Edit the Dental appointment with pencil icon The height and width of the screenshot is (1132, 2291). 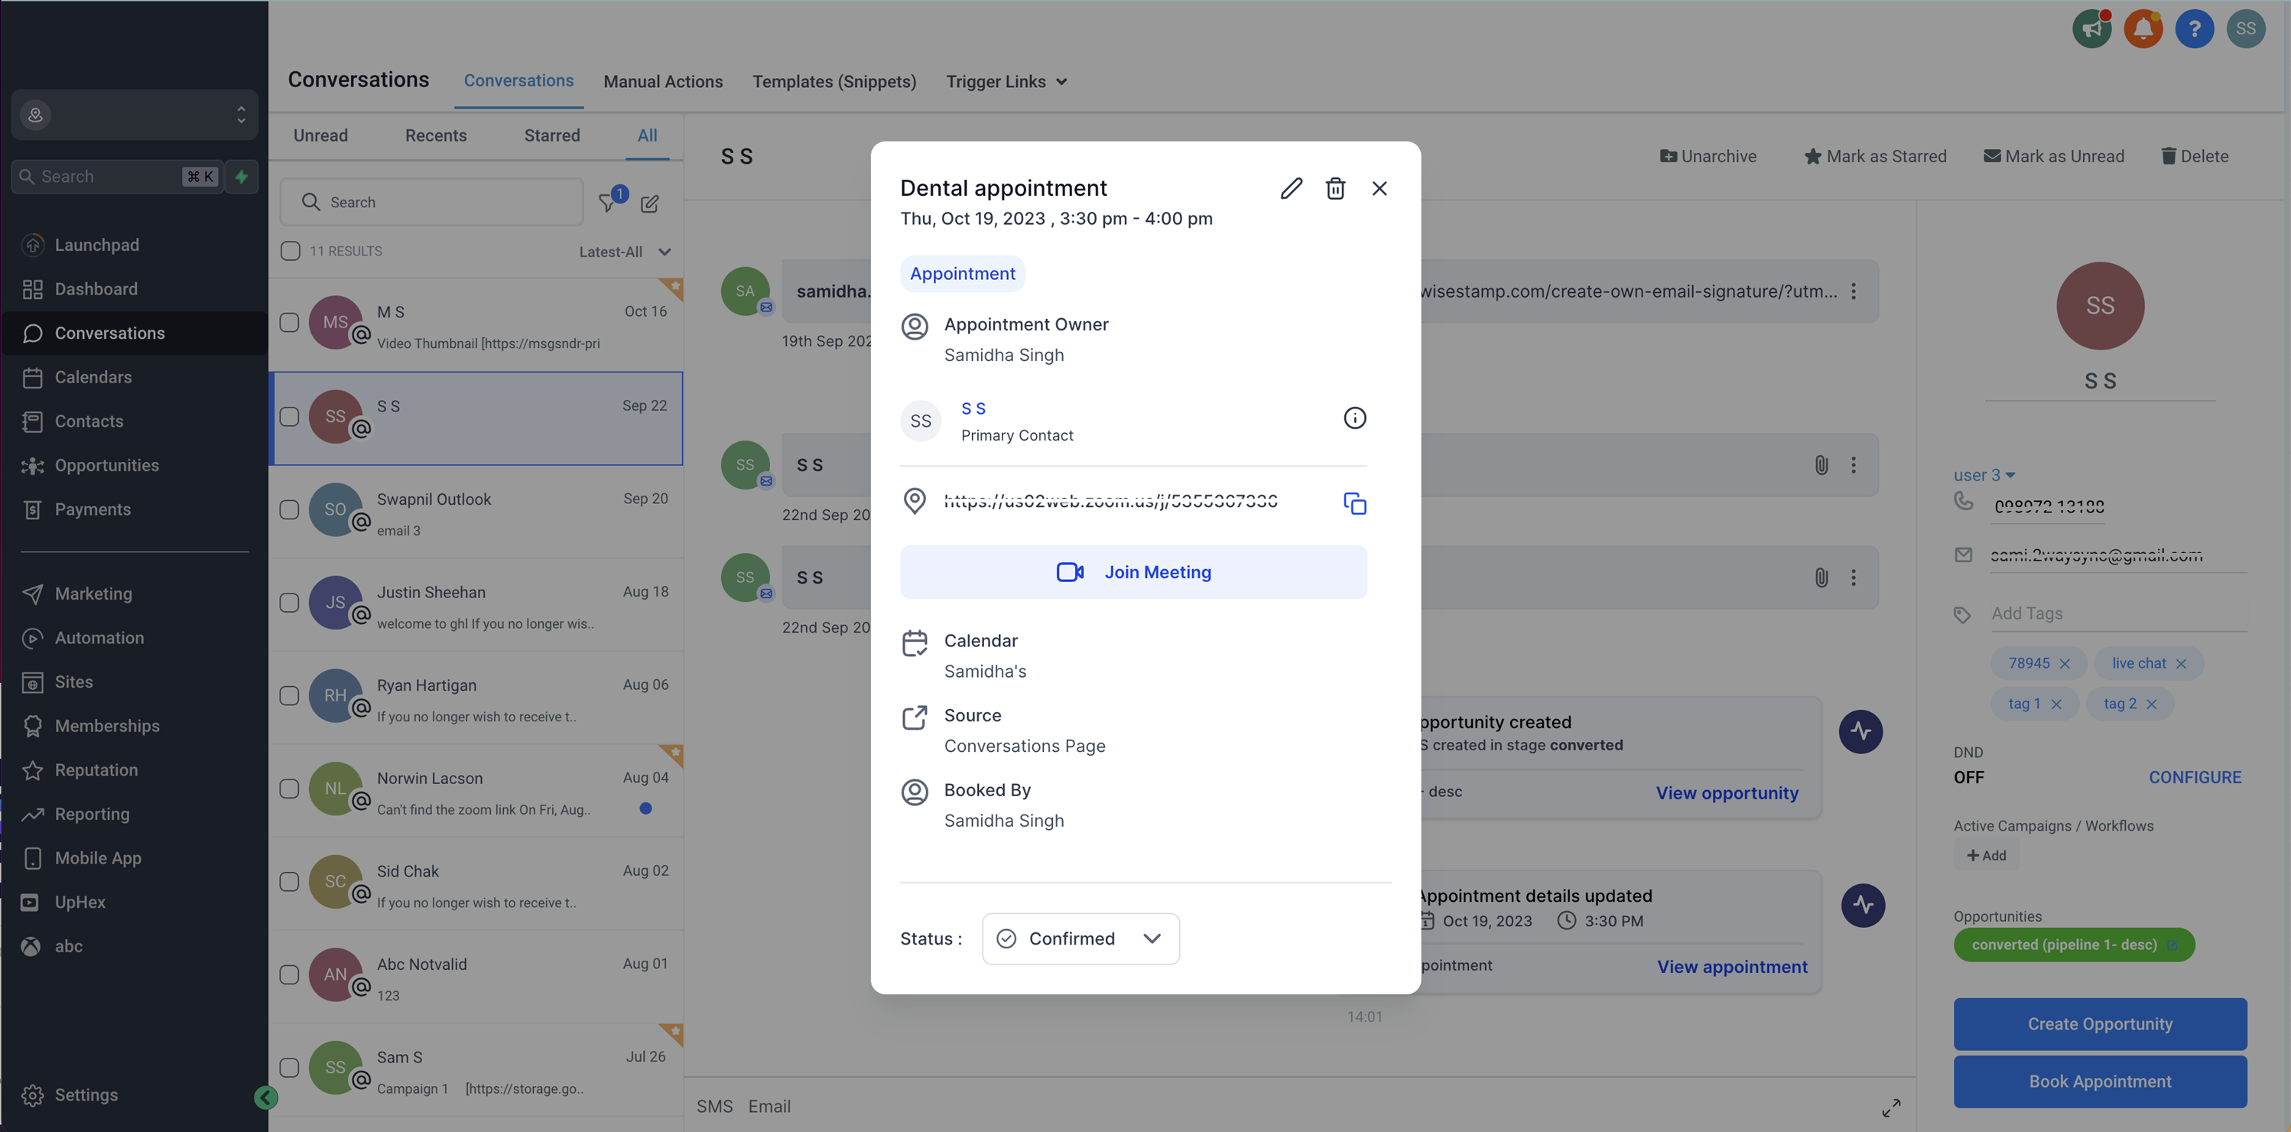point(1292,187)
